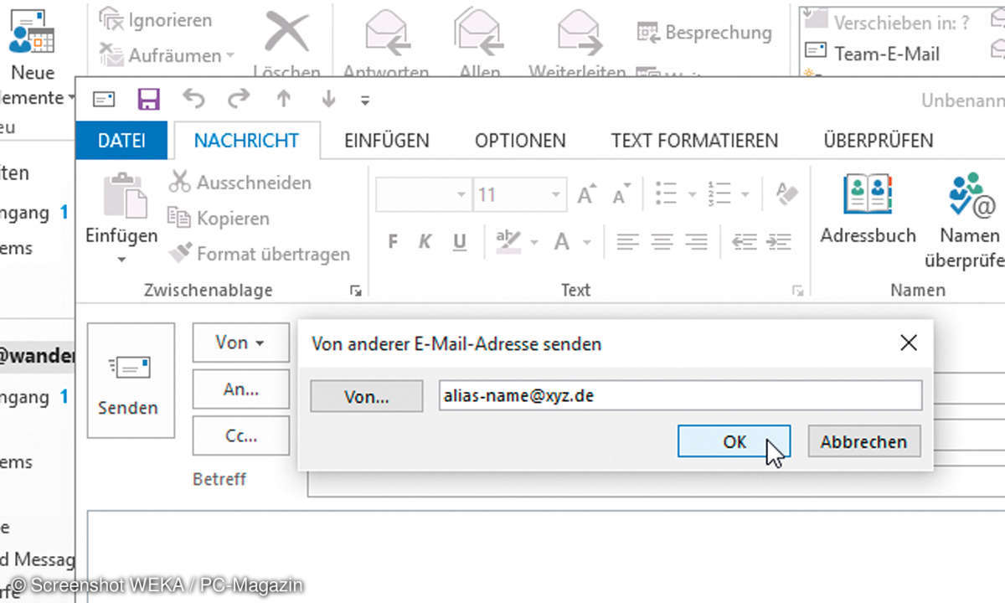The width and height of the screenshot is (1005, 603).
Task: Click Besprechung in the main Outlook ribbon
Action: [x=704, y=33]
